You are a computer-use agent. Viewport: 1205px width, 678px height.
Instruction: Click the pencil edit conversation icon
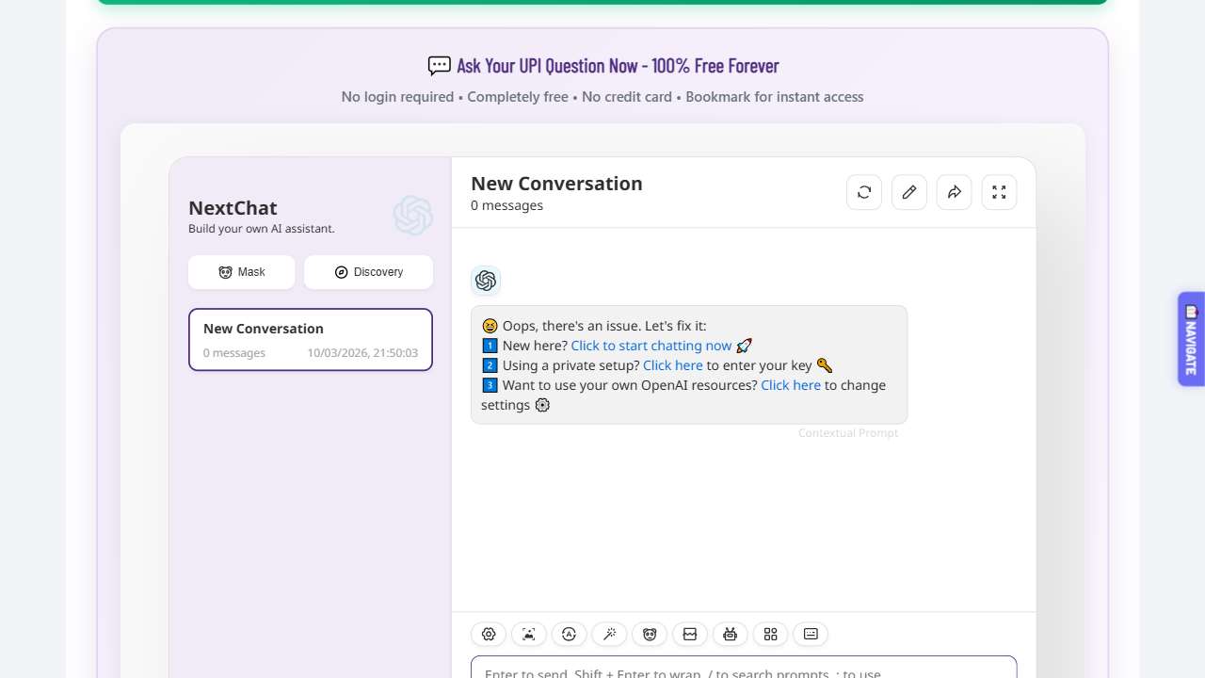(909, 192)
